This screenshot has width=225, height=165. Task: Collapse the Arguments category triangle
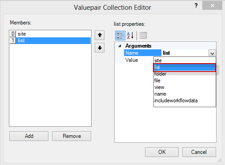[120, 46]
